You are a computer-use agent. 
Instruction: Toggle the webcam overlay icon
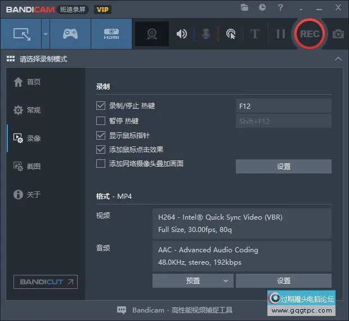point(152,34)
